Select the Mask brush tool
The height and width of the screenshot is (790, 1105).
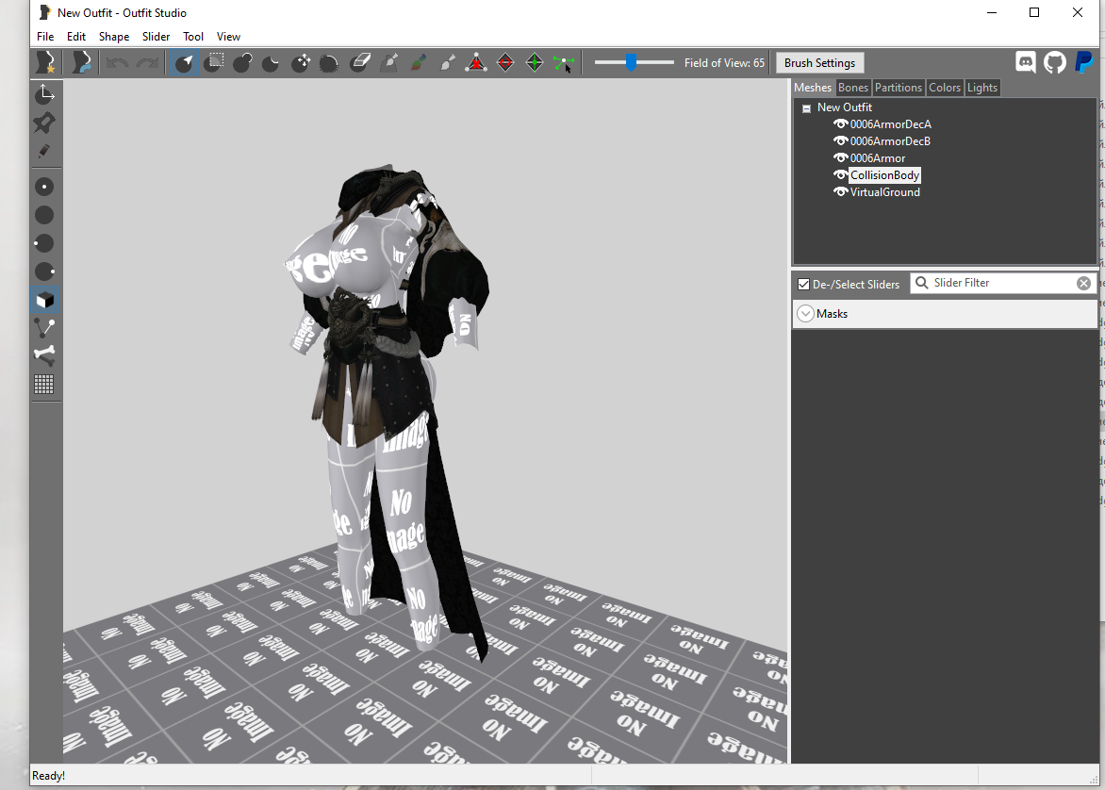[x=214, y=63]
